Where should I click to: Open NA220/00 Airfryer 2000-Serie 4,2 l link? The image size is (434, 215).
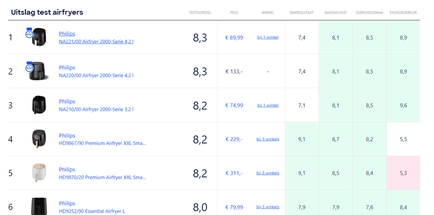96,75
